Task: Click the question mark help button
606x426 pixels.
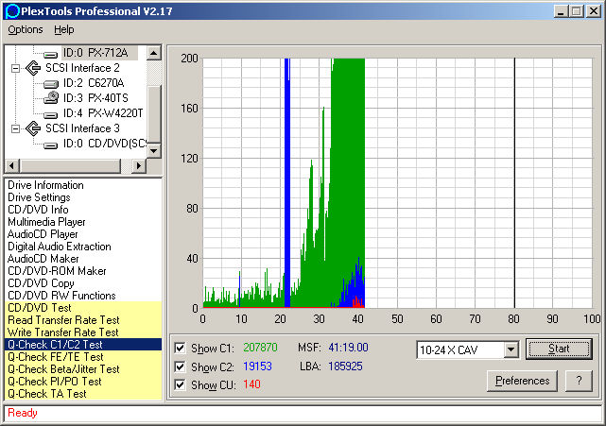Action: [579, 381]
